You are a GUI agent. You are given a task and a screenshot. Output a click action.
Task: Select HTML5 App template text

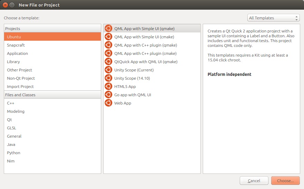coord(125,87)
